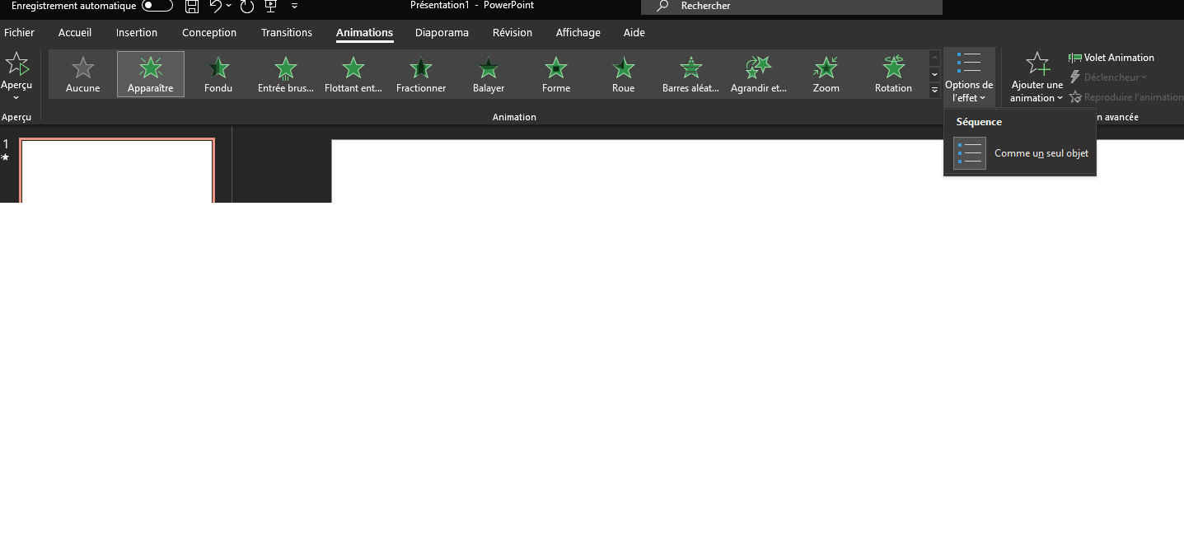Open the Diaporama tab
1184x534 pixels.
442,33
